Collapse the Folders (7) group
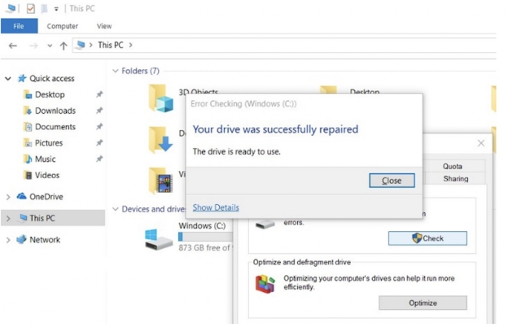This screenshot has width=508, height=327. pyautogui.click(x=115, y=71)
